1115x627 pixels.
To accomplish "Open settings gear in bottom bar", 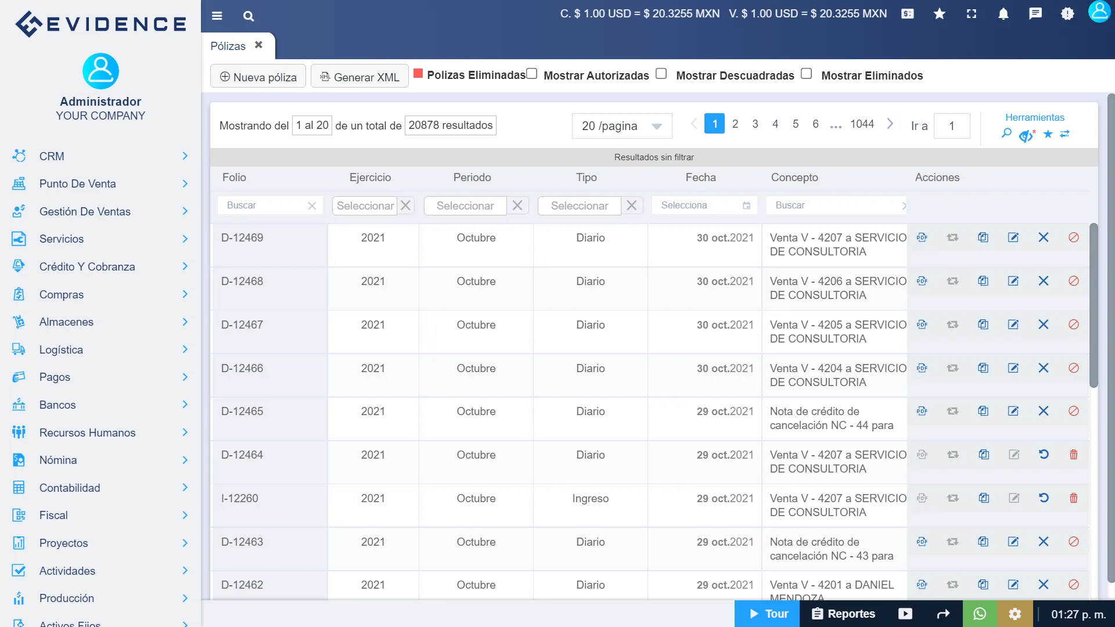I will [1015, 614].
